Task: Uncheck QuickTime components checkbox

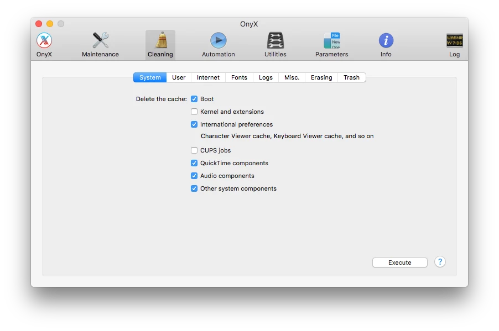Action: [194, 163]
